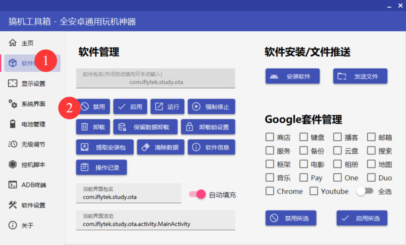Check the Duo checkbox
Viewport: 406px width, 245px height.
[371, 178]
